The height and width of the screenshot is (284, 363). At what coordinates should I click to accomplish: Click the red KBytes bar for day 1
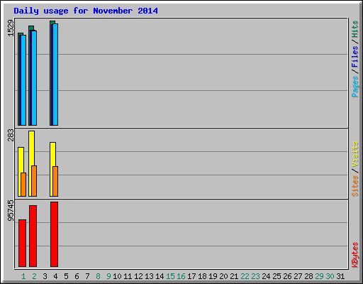[x=22, y=243]
